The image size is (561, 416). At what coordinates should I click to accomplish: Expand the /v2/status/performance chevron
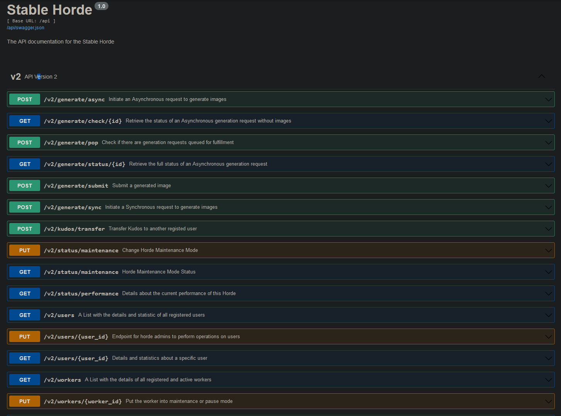548,294
